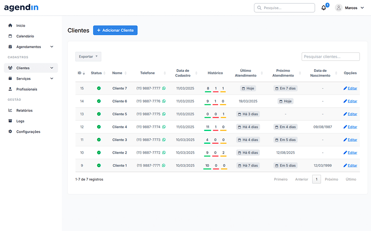Open WhatsApp icon for Cliente 6

coord(164,101)
